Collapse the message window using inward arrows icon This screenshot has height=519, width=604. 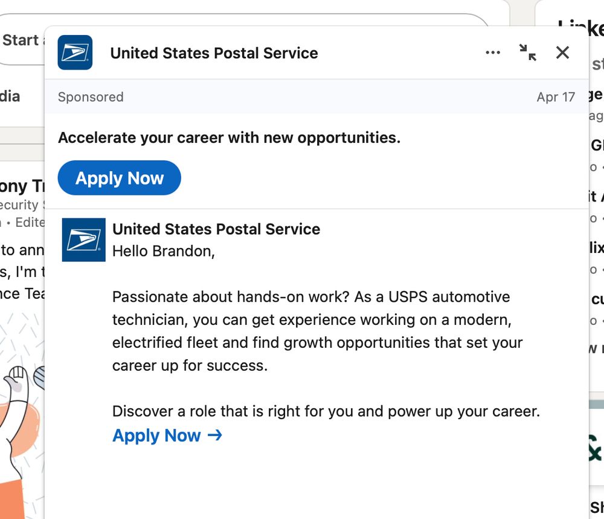coord(527,53)
